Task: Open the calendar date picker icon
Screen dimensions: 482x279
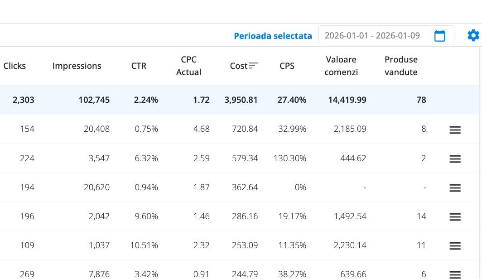Action: click(439, 36)
